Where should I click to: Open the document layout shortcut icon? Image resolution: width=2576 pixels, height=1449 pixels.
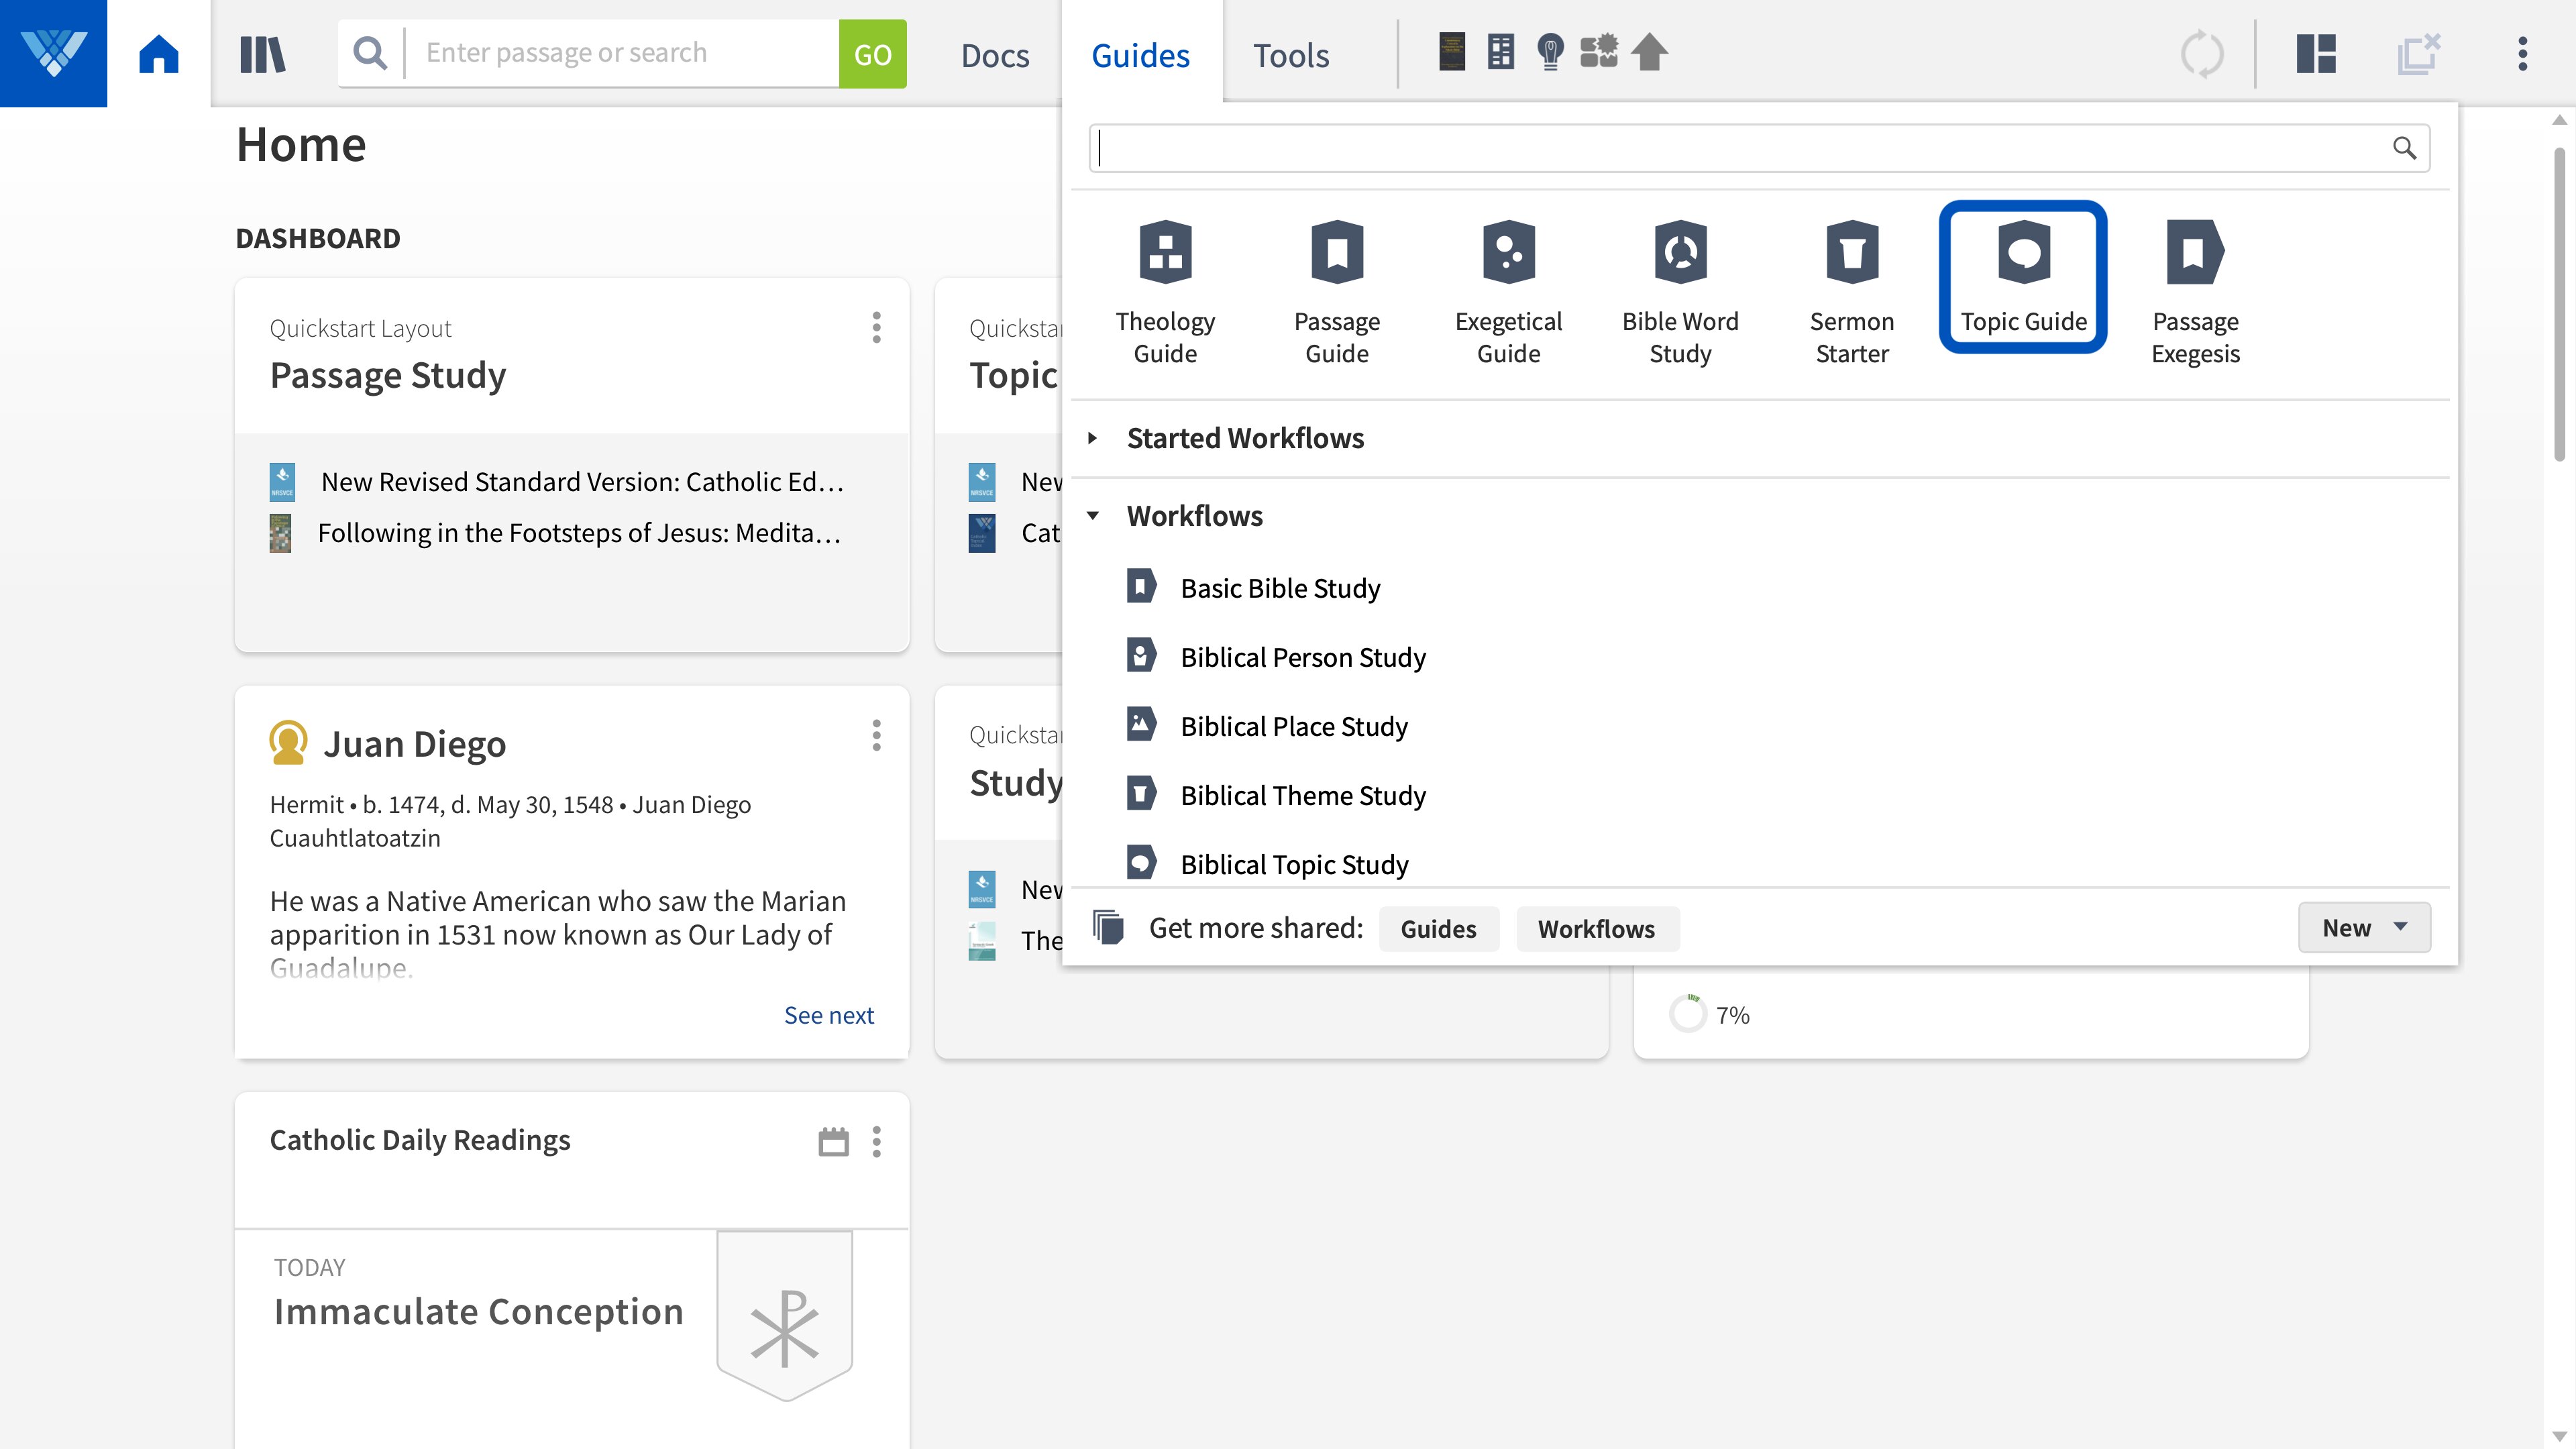[x=1501, y=52]
